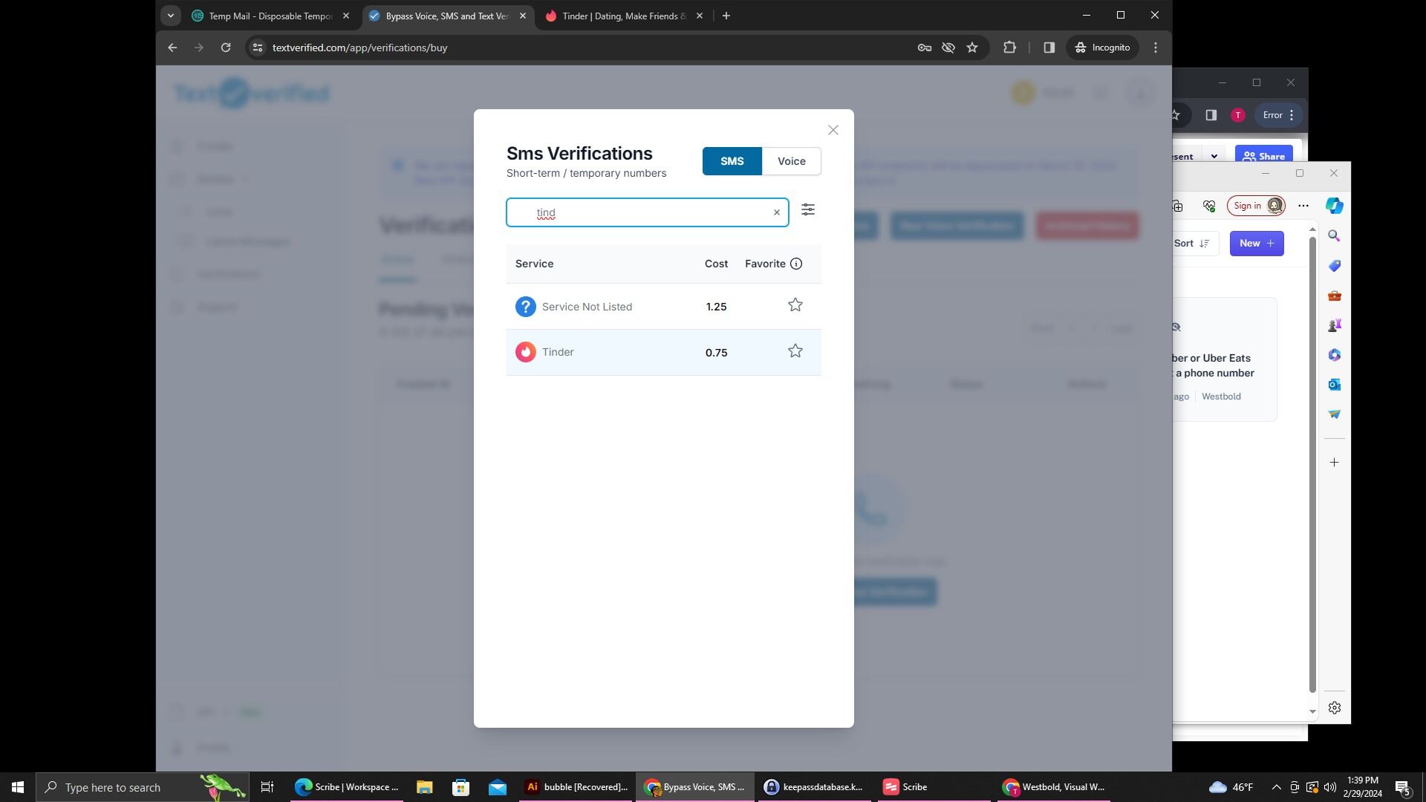This screenshot has width=1426, height=802.
Task: Focus the service search field
Action: [647, 212]
